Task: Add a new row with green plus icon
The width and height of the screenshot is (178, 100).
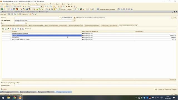Action: click(x=3, y=29)
